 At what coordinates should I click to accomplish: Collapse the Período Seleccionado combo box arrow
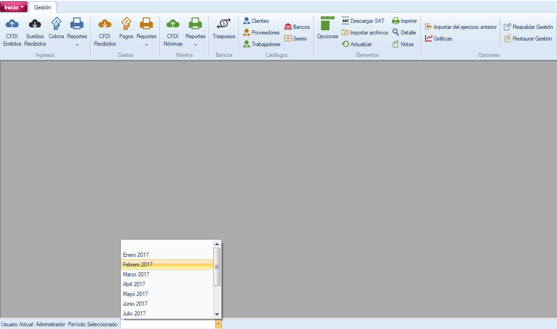pyautogui.click(x=218, y=324)
